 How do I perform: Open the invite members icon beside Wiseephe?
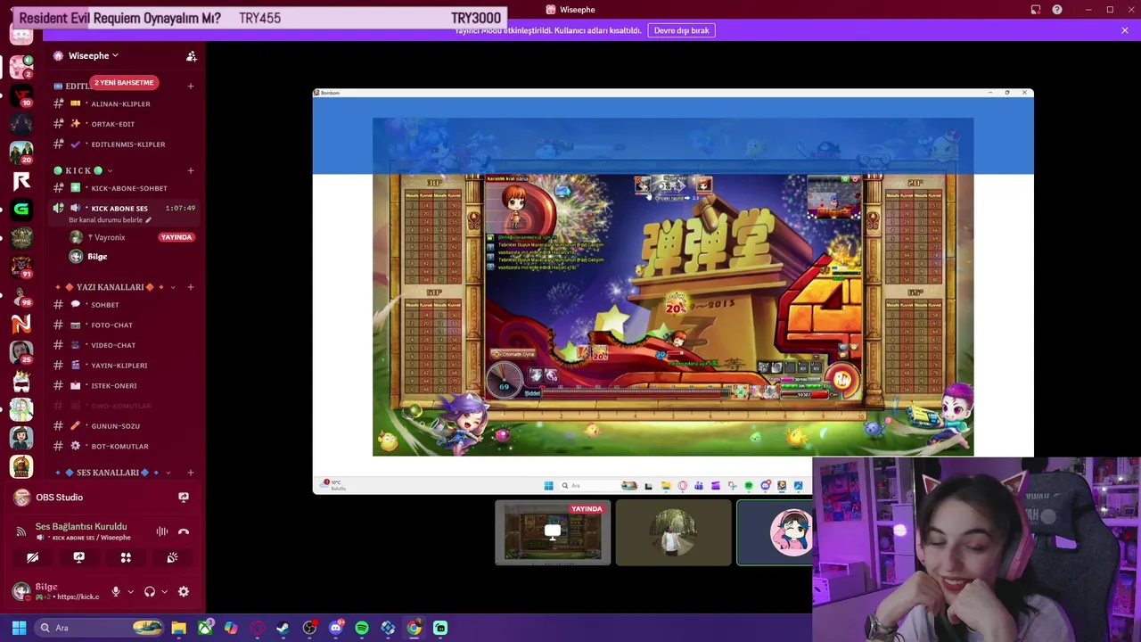(x=191, y=55)
